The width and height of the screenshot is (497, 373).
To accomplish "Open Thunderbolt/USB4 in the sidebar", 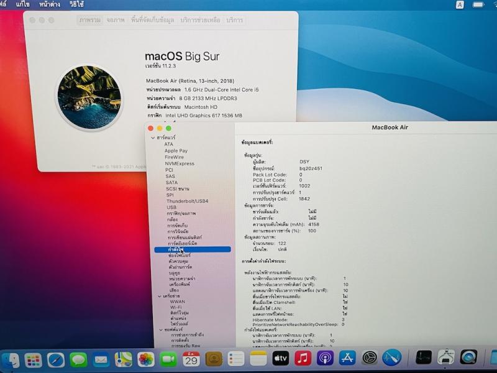I will [188, 201].
